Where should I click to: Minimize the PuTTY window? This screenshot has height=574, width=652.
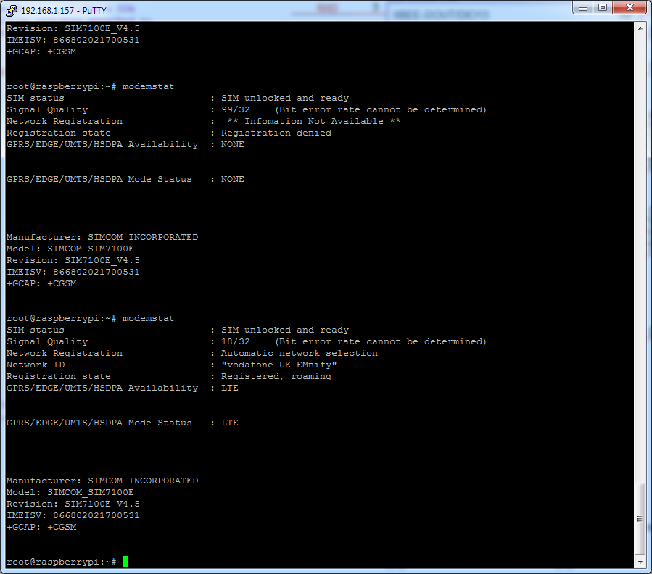582,8
